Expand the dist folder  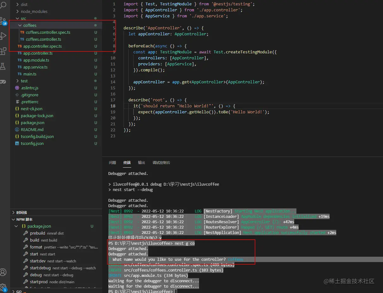18,4
